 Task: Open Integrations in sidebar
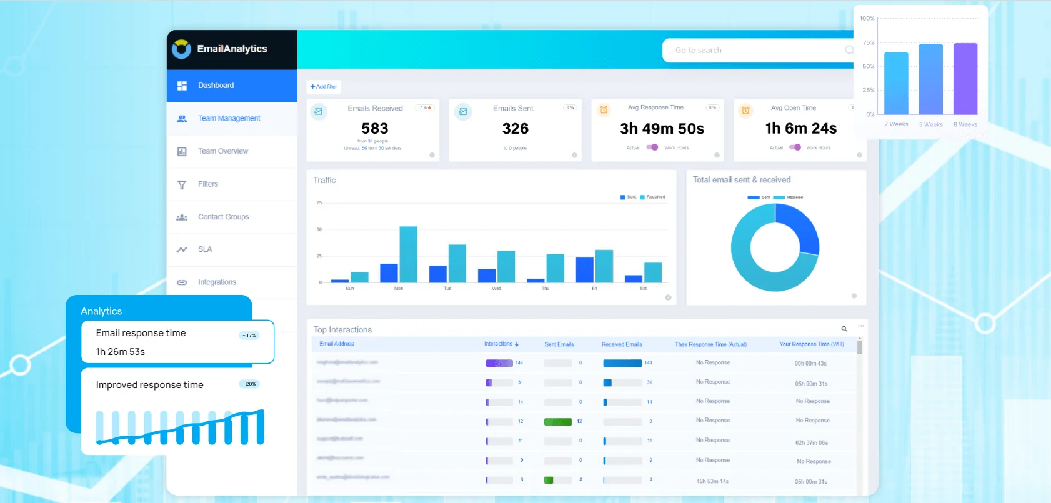coord(232,282)
